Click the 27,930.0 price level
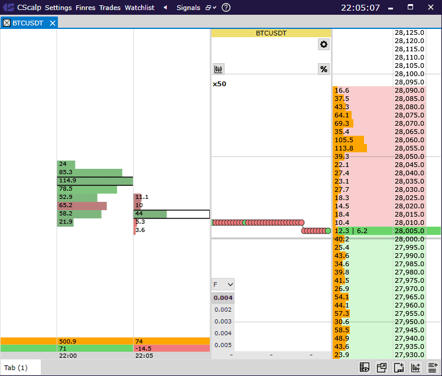The height and width of the screenshot is (376, 442). [409, 355]
